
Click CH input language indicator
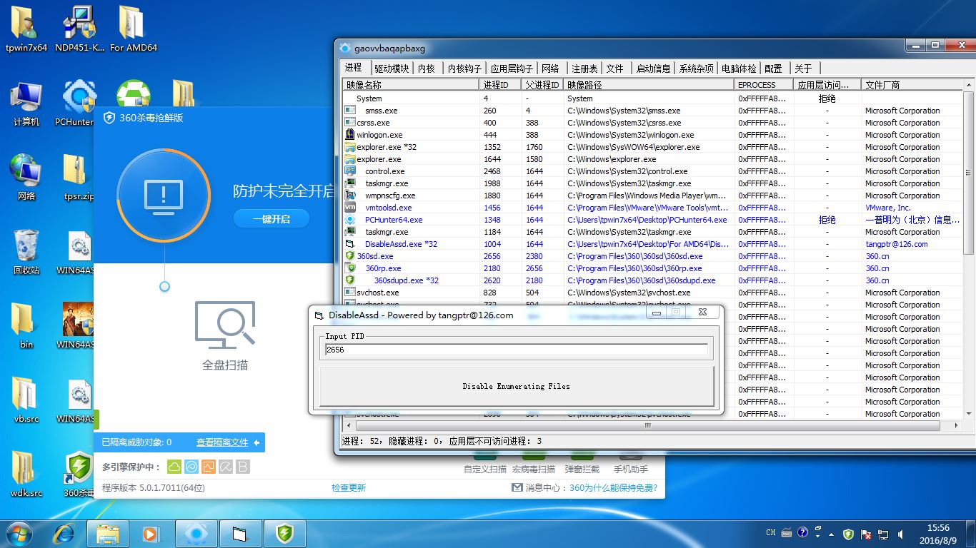click(770, 533)
